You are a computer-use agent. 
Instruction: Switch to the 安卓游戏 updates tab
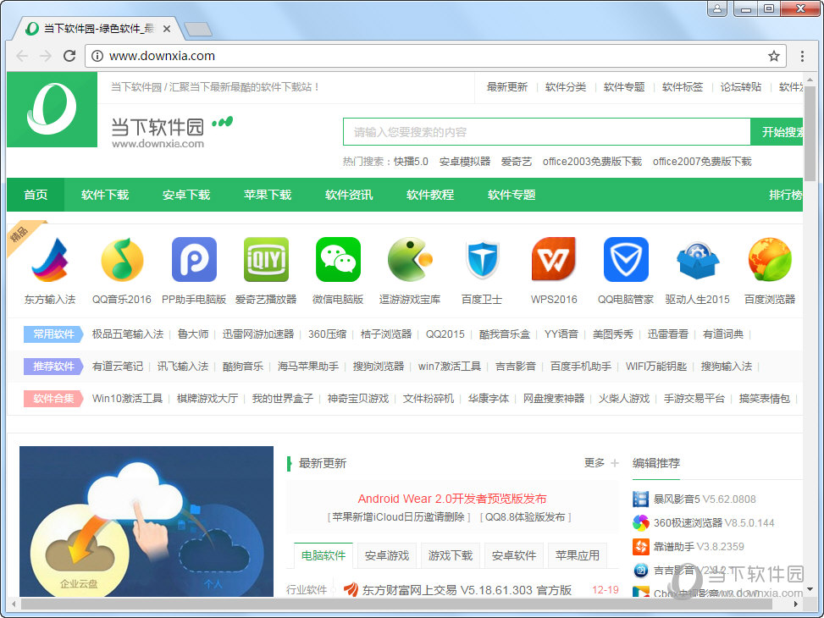tap(388, 555)
